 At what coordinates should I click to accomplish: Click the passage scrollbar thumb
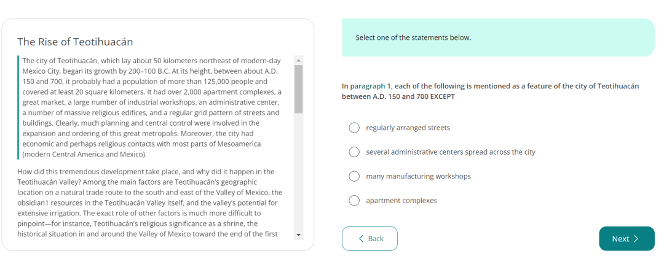coord(299,89)
